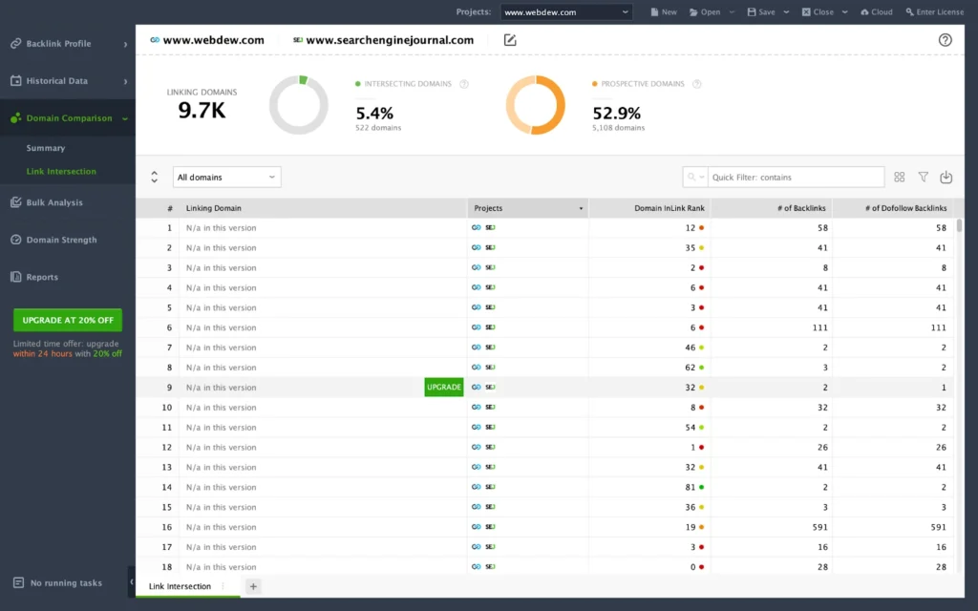Open Summary under Domain Comparison

(46, 148)
